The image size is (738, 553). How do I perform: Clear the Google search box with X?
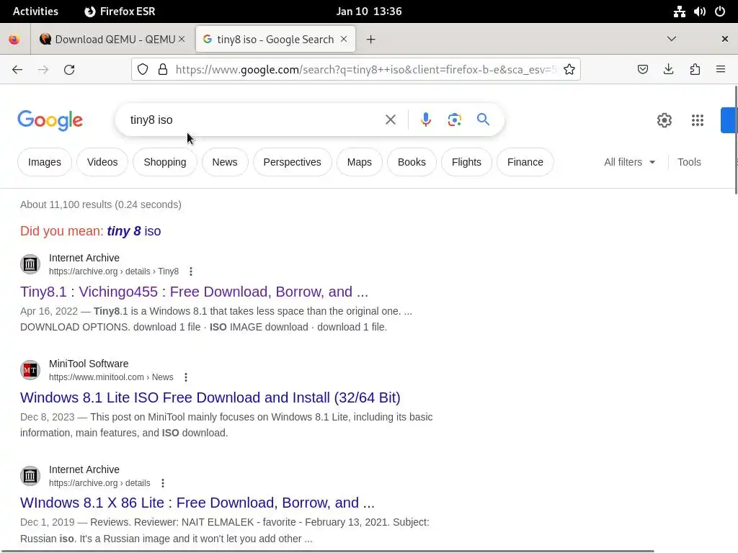click(391, 120)
